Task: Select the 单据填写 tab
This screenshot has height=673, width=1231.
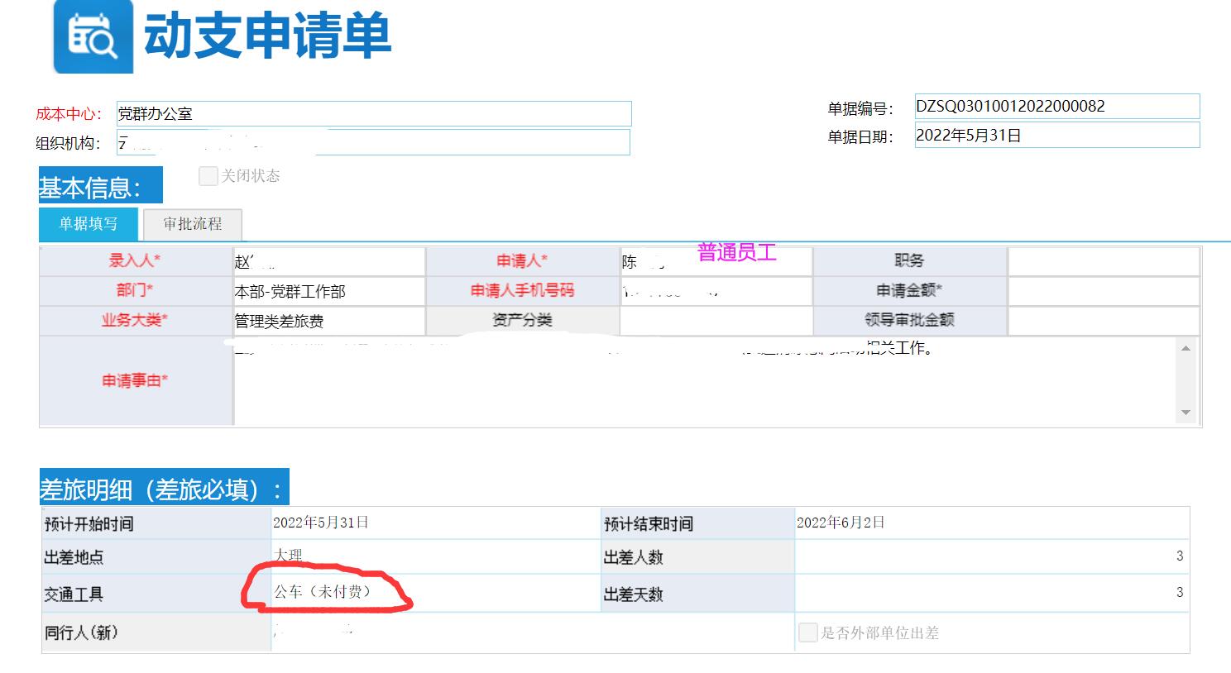Action: 89,224
